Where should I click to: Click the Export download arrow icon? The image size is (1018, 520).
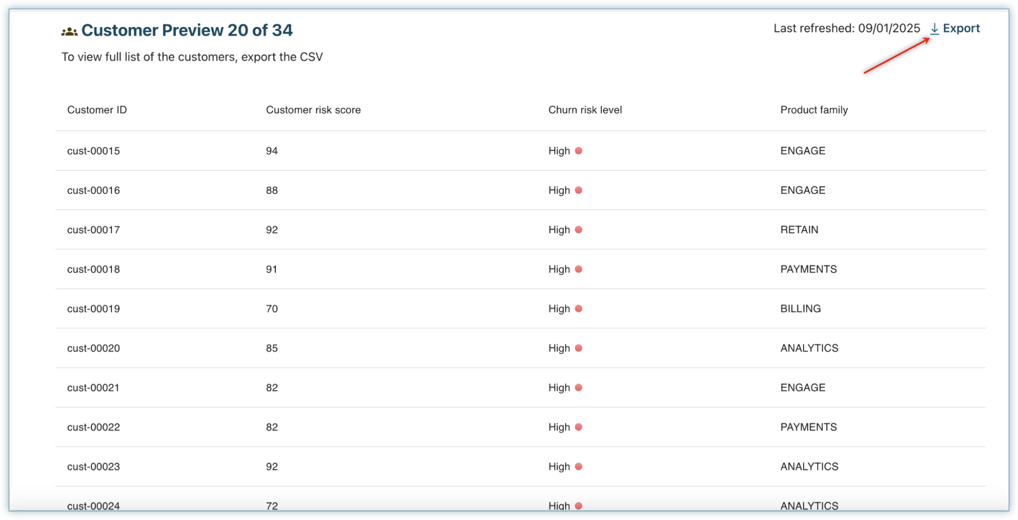click(934, 29)
